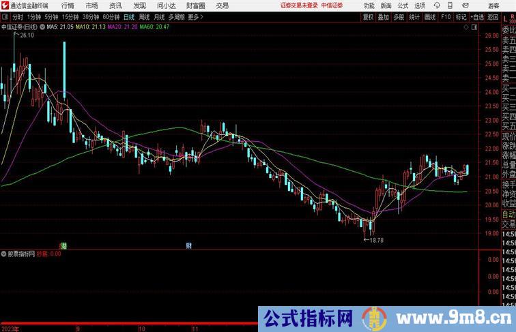The width and height of the screenshot is (516, 332).
Task: Toggle 多股 multi-stock view
Action: pyautogui.click(x=399, y=16)
